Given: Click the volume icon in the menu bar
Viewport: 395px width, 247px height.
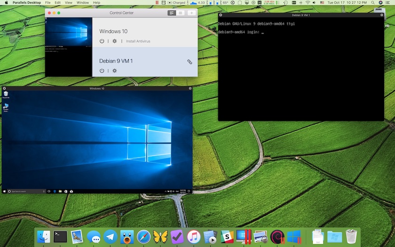Looking at the screenshot, I should point(314,2).
